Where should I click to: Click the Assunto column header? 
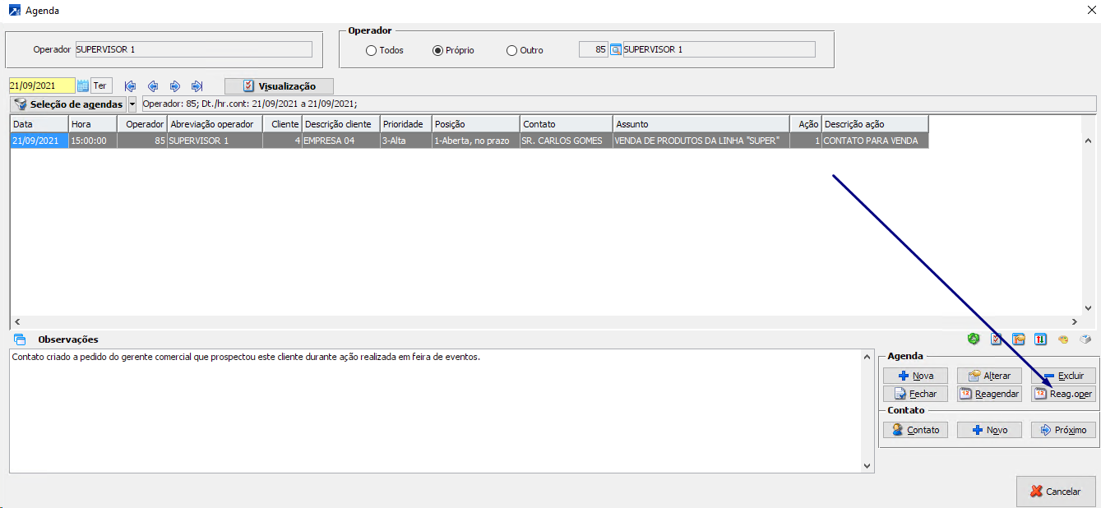pos(701,124)
